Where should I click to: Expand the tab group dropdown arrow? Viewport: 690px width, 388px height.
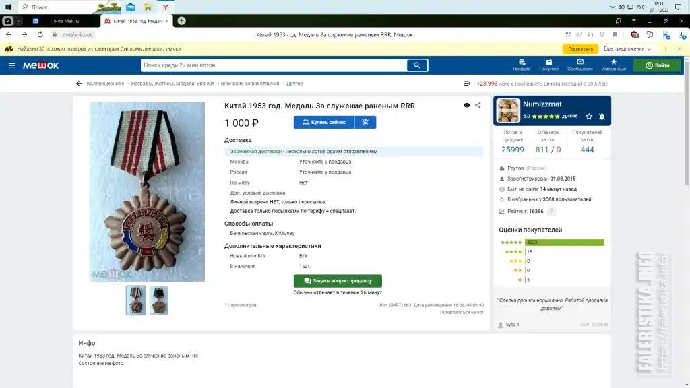click(18, 21)
